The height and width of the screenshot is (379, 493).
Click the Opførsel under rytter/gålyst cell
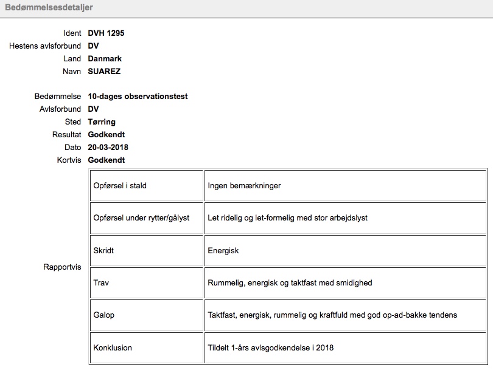[x=147, y=218]
